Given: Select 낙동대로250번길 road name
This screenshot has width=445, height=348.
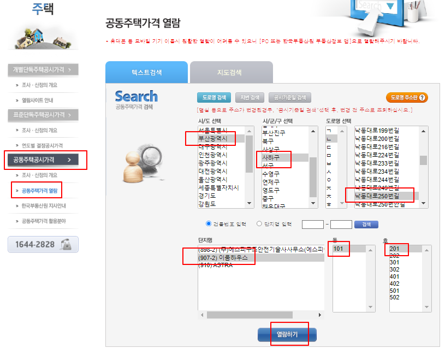Looking at the screenshot, I should click(x=387, y=196).
